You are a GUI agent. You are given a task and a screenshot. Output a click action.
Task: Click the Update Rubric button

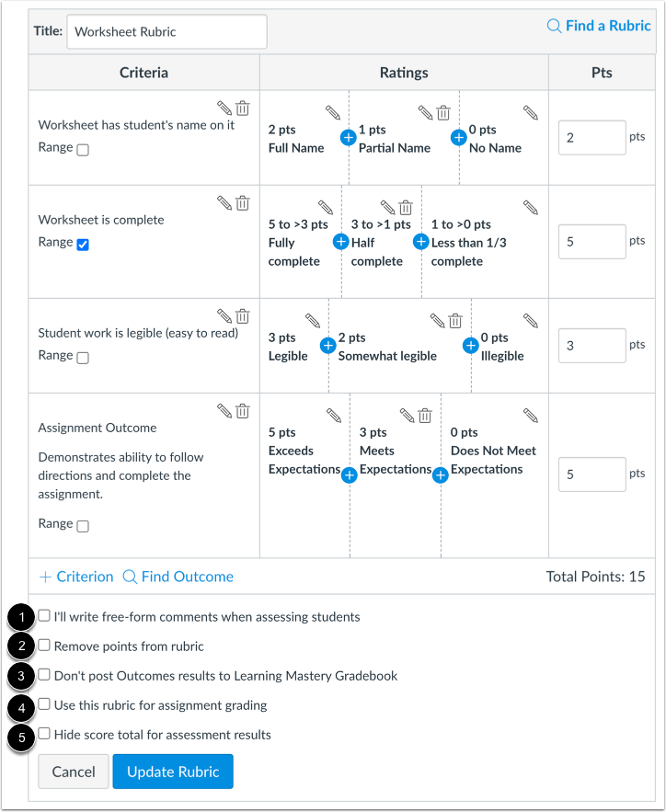click(172, 772)
